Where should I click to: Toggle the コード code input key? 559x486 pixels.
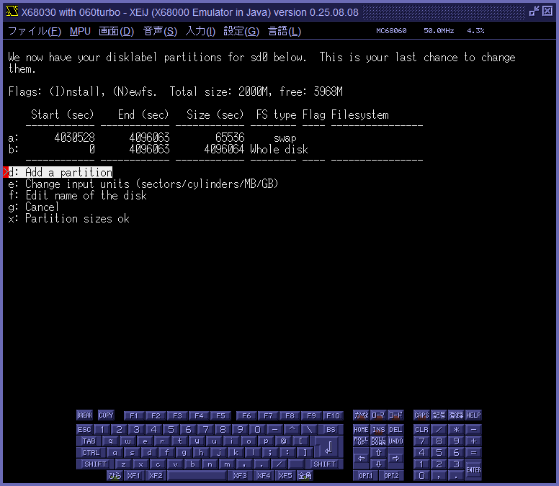(x=395, y=415)
